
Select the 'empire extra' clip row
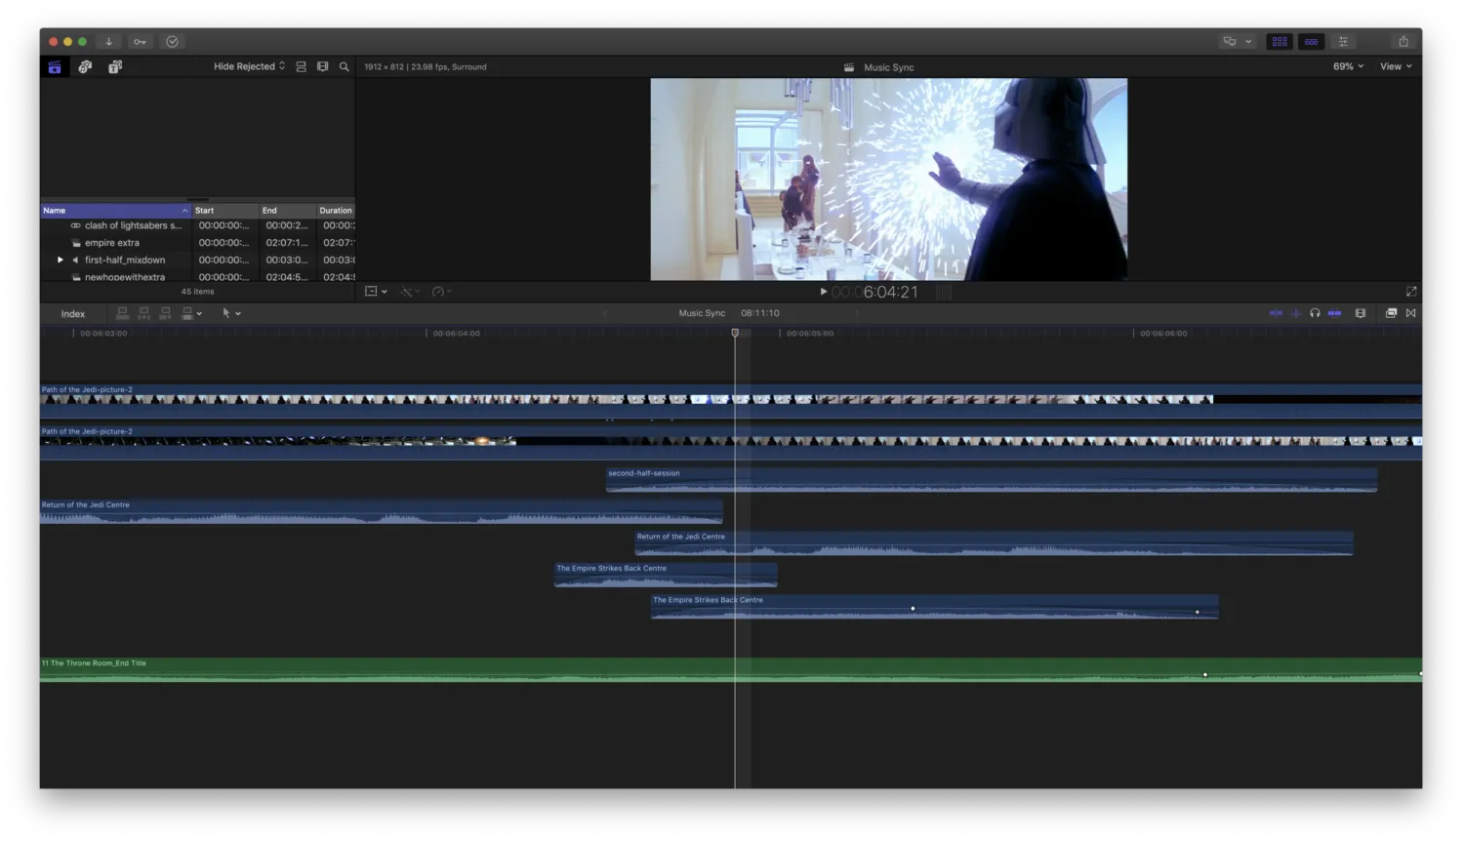point(197,243)
